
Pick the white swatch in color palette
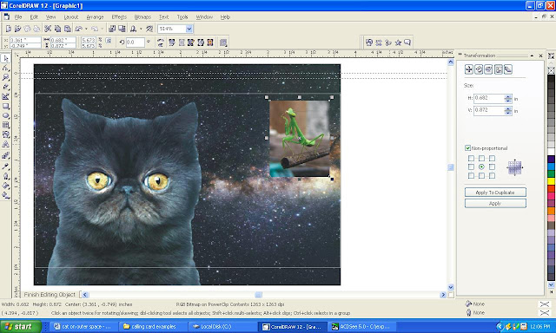[x=551, y=152]
